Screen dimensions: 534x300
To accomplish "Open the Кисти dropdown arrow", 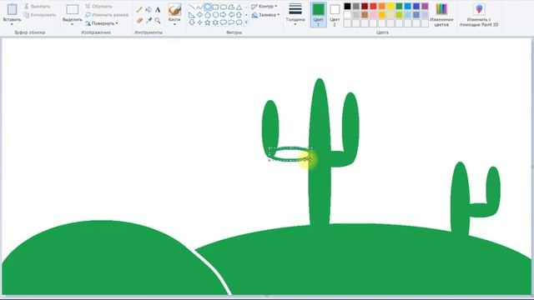I will [x=174, y=24].
